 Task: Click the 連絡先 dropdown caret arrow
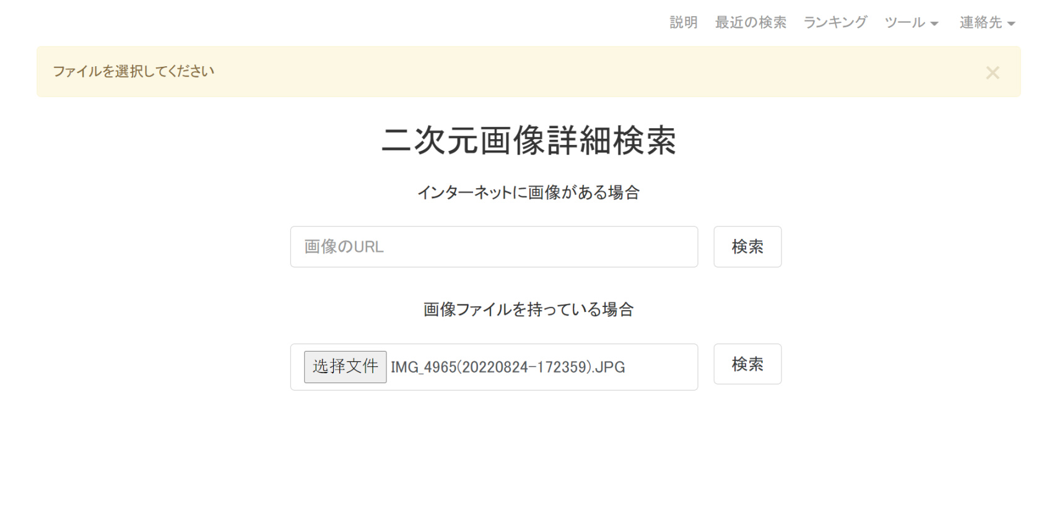click(1011, 24)
